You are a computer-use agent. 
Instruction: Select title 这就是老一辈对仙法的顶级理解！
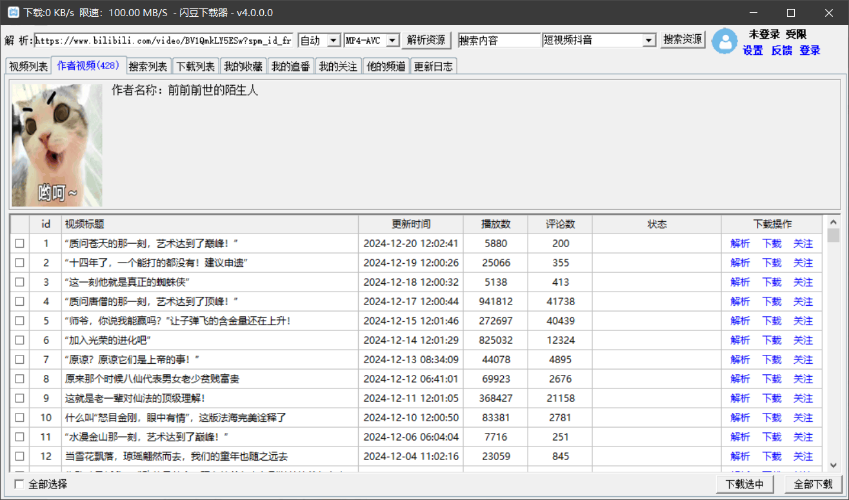point(135,399)
